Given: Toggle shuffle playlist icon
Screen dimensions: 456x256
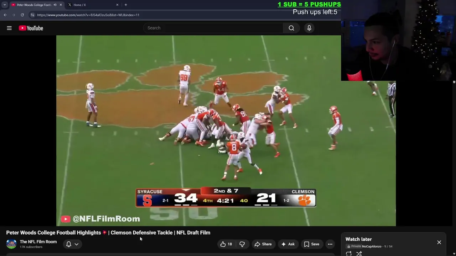Looking at the screenshot, I should pyautogui.click(x=359, y=254).
